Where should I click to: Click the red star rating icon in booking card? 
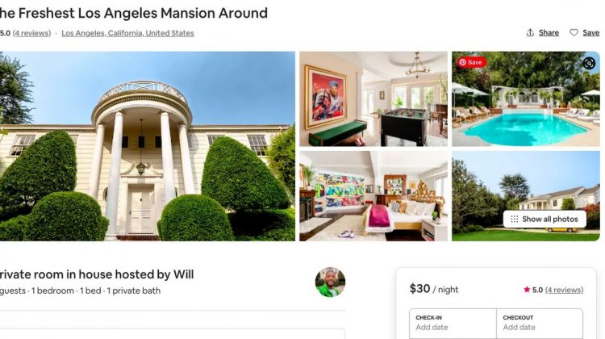[x=527, y=290]
